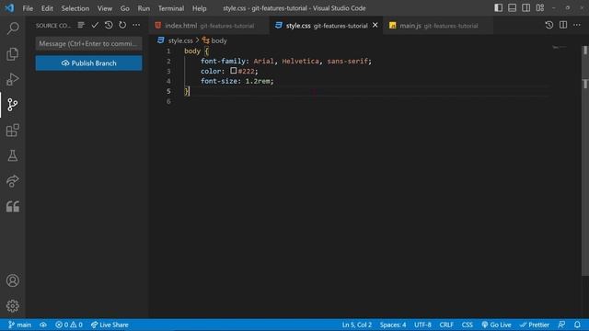Screen dimensions: 589x331
Task: Toggle the bottom panel layout icon
Action: tap(512, 8)
